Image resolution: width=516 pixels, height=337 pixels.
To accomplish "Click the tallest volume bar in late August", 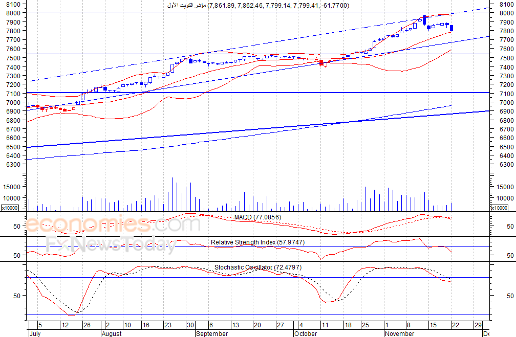I will (172, 194).
